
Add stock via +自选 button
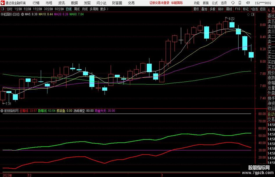coord(254,9)
